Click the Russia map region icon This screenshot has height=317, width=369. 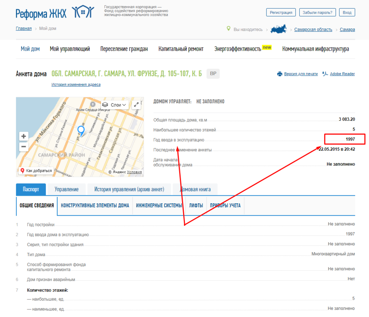pyautogui.click(x=279, y=30)
